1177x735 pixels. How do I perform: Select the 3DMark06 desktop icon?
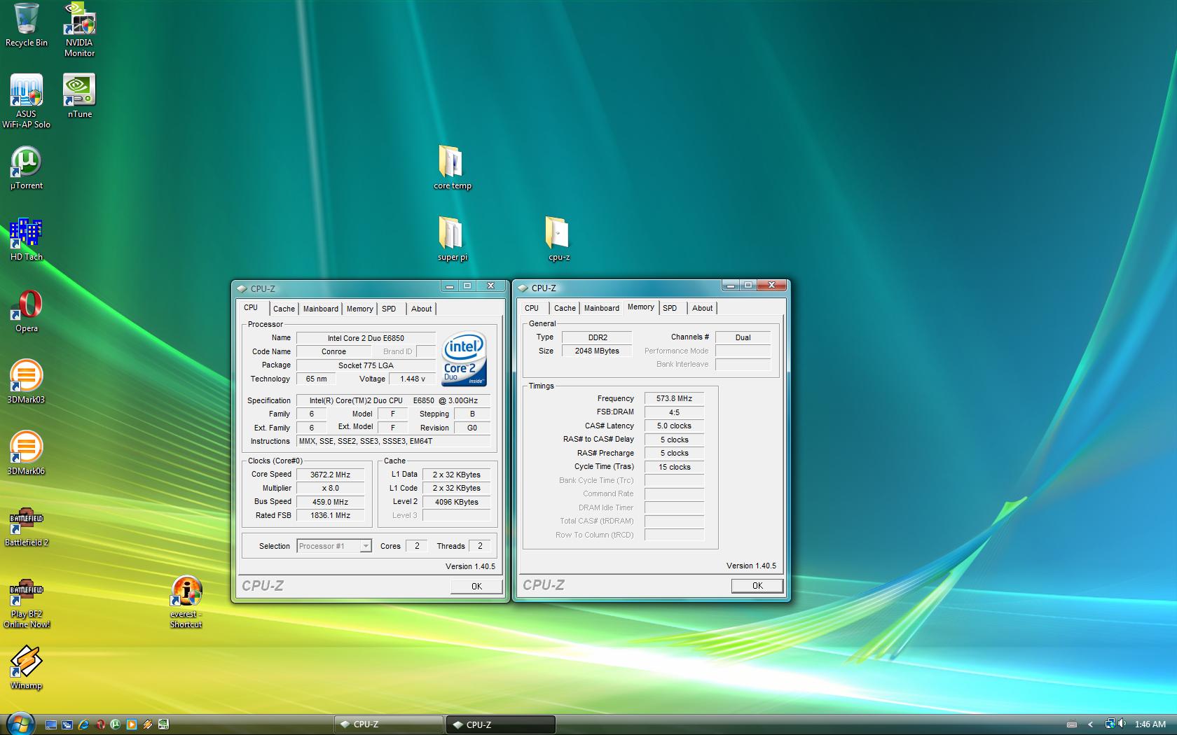[26, 454]
